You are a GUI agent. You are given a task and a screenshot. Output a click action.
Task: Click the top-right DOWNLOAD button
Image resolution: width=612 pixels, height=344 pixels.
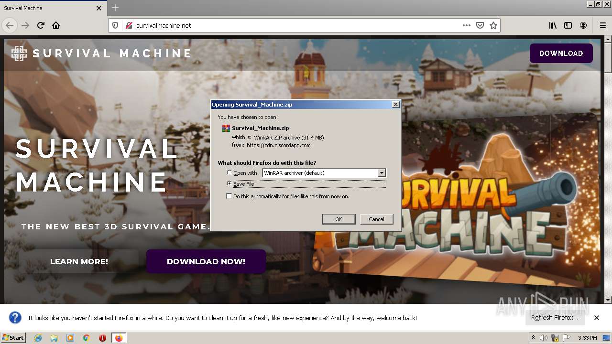[561, 53]
